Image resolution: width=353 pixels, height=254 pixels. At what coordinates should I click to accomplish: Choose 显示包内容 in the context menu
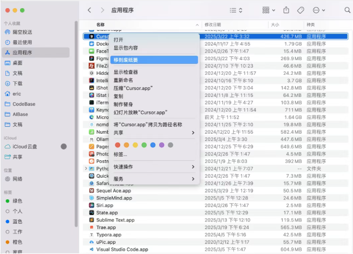154,48
